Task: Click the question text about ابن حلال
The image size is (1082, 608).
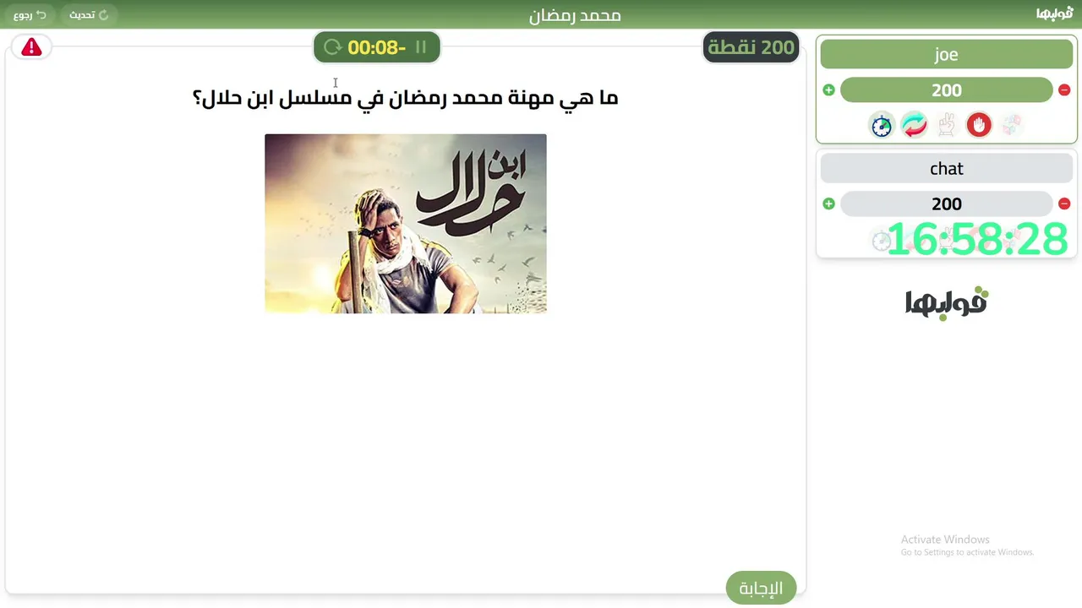Action: click(x=406, y=98)
